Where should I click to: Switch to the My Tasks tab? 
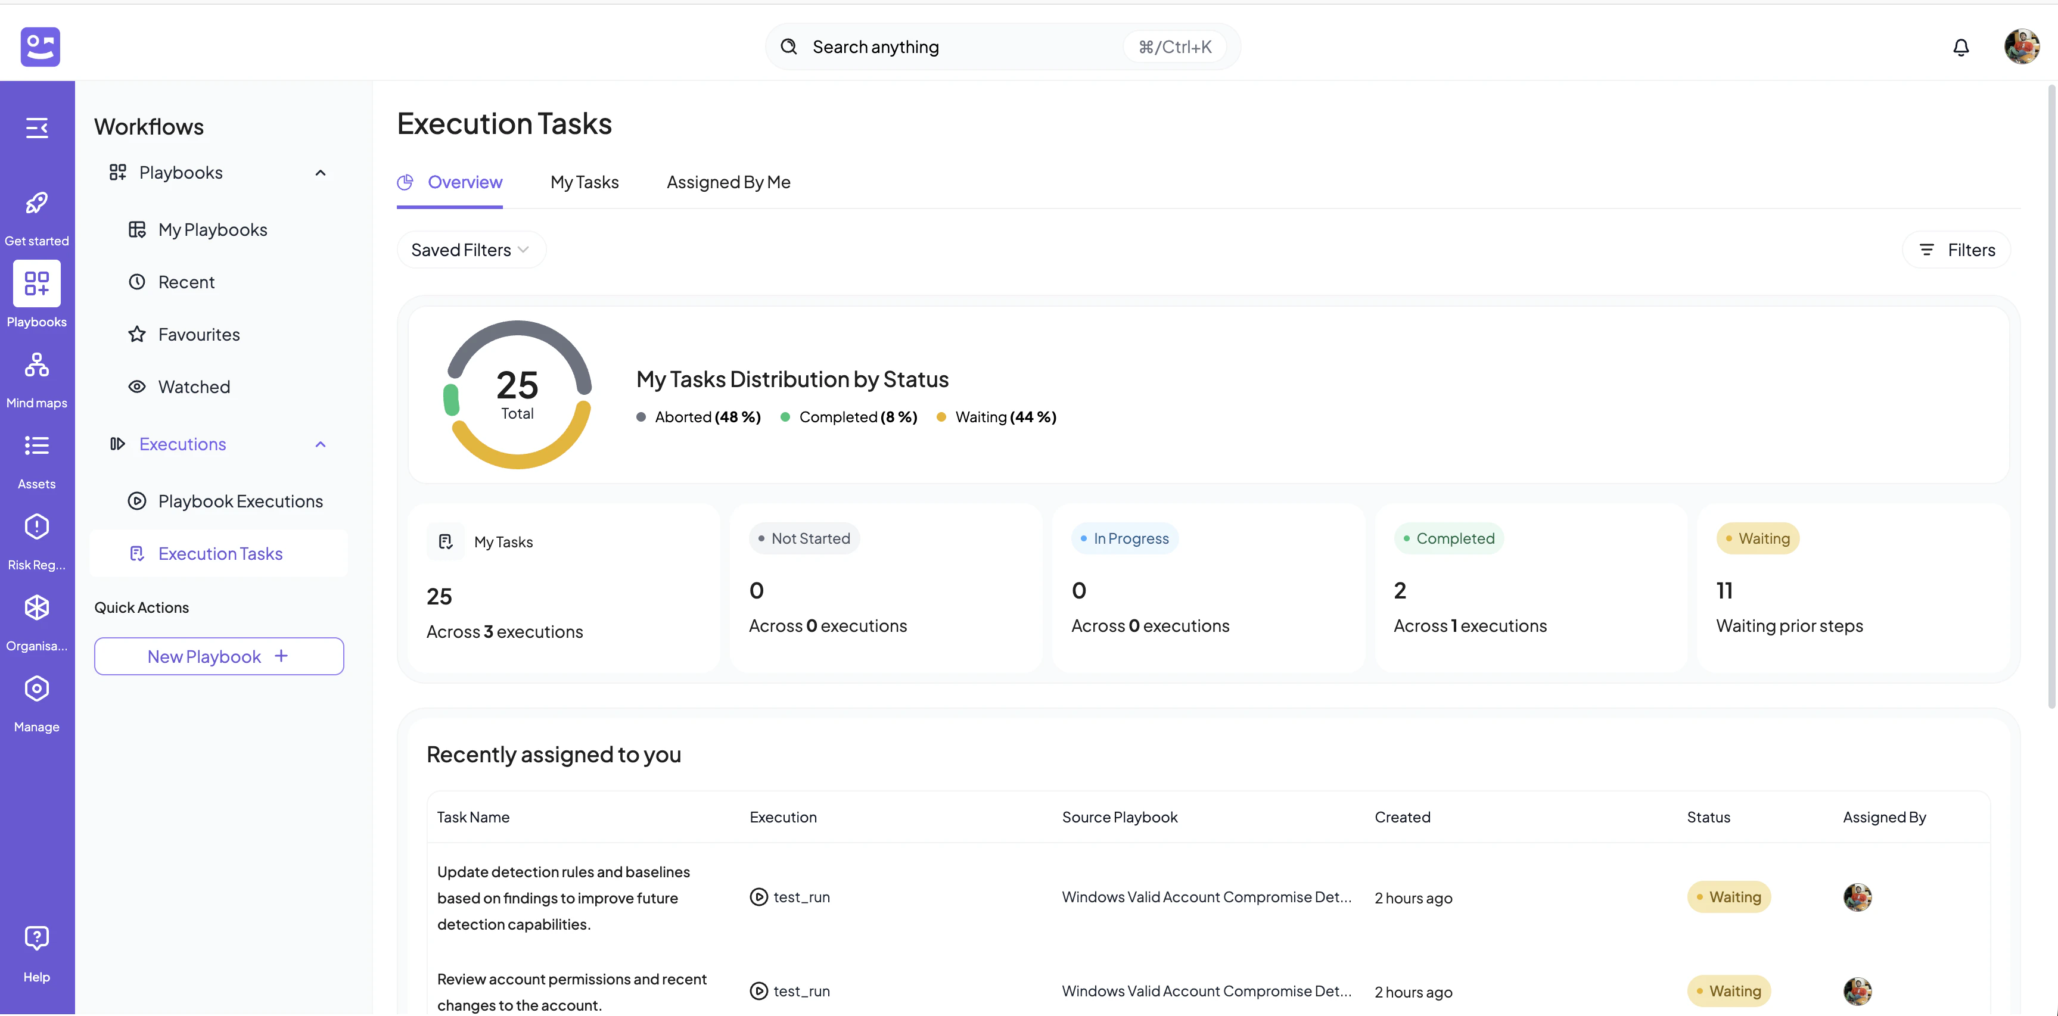click(x=584, y=182)
